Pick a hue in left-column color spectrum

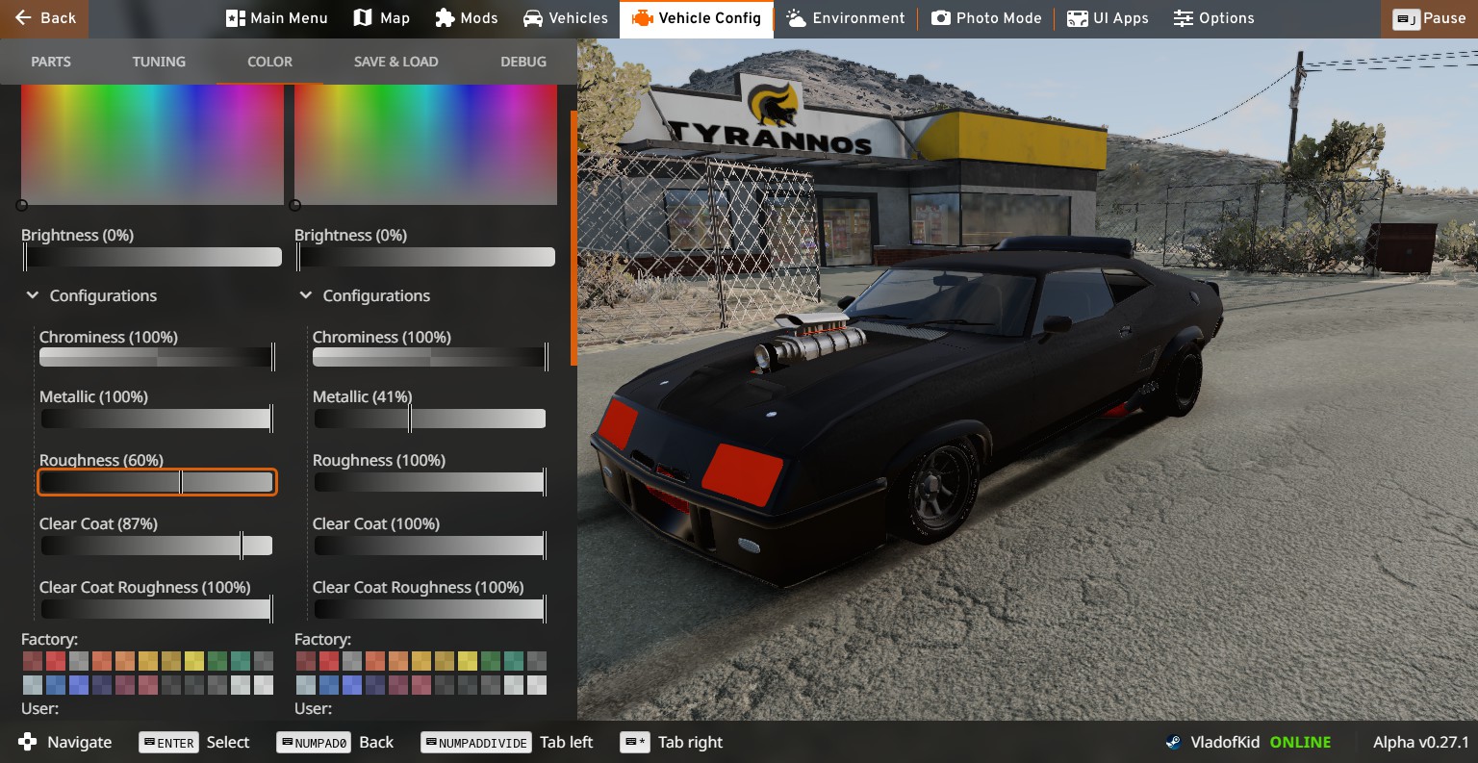pos(152,144)
